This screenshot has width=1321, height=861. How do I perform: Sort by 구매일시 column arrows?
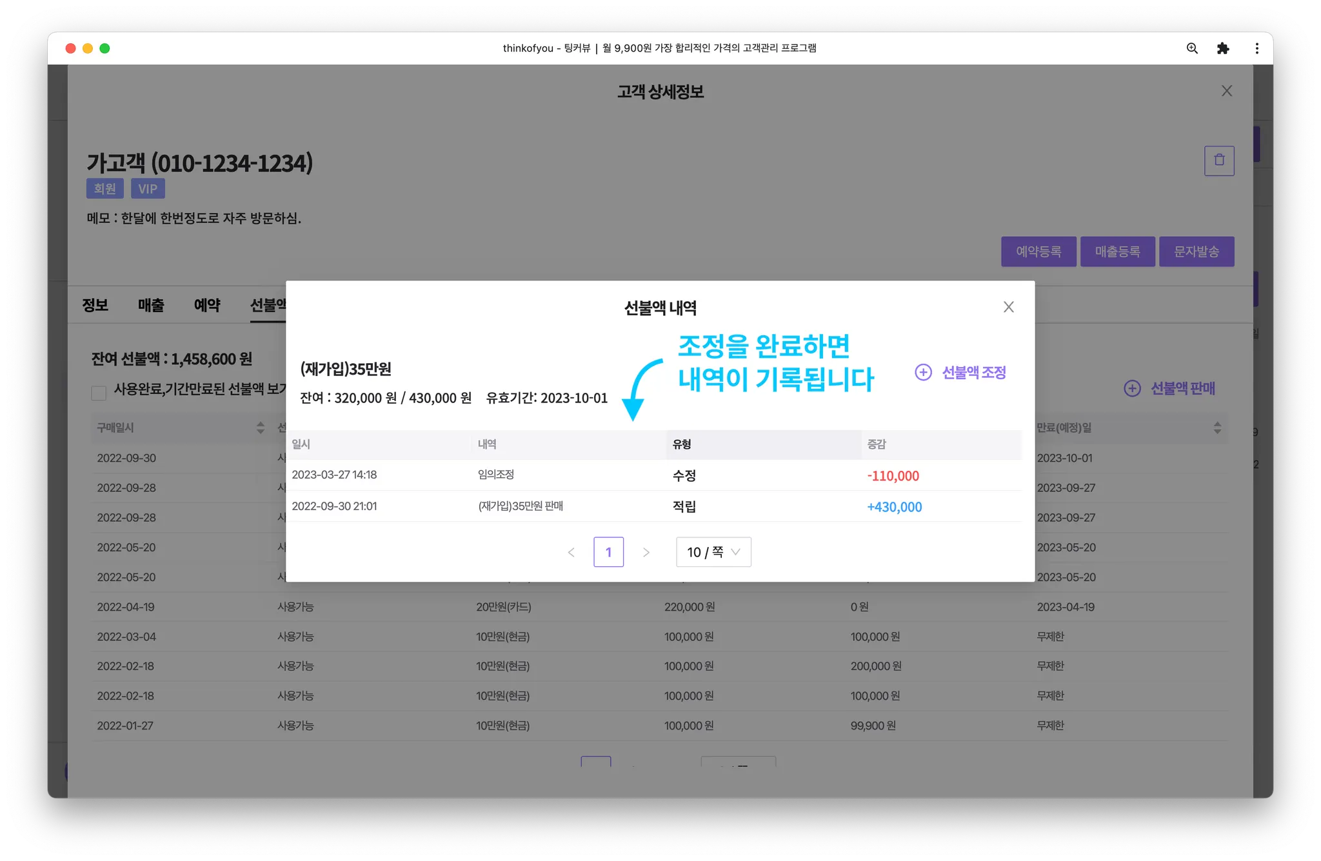pyautogui.click(x=260, y=428)
